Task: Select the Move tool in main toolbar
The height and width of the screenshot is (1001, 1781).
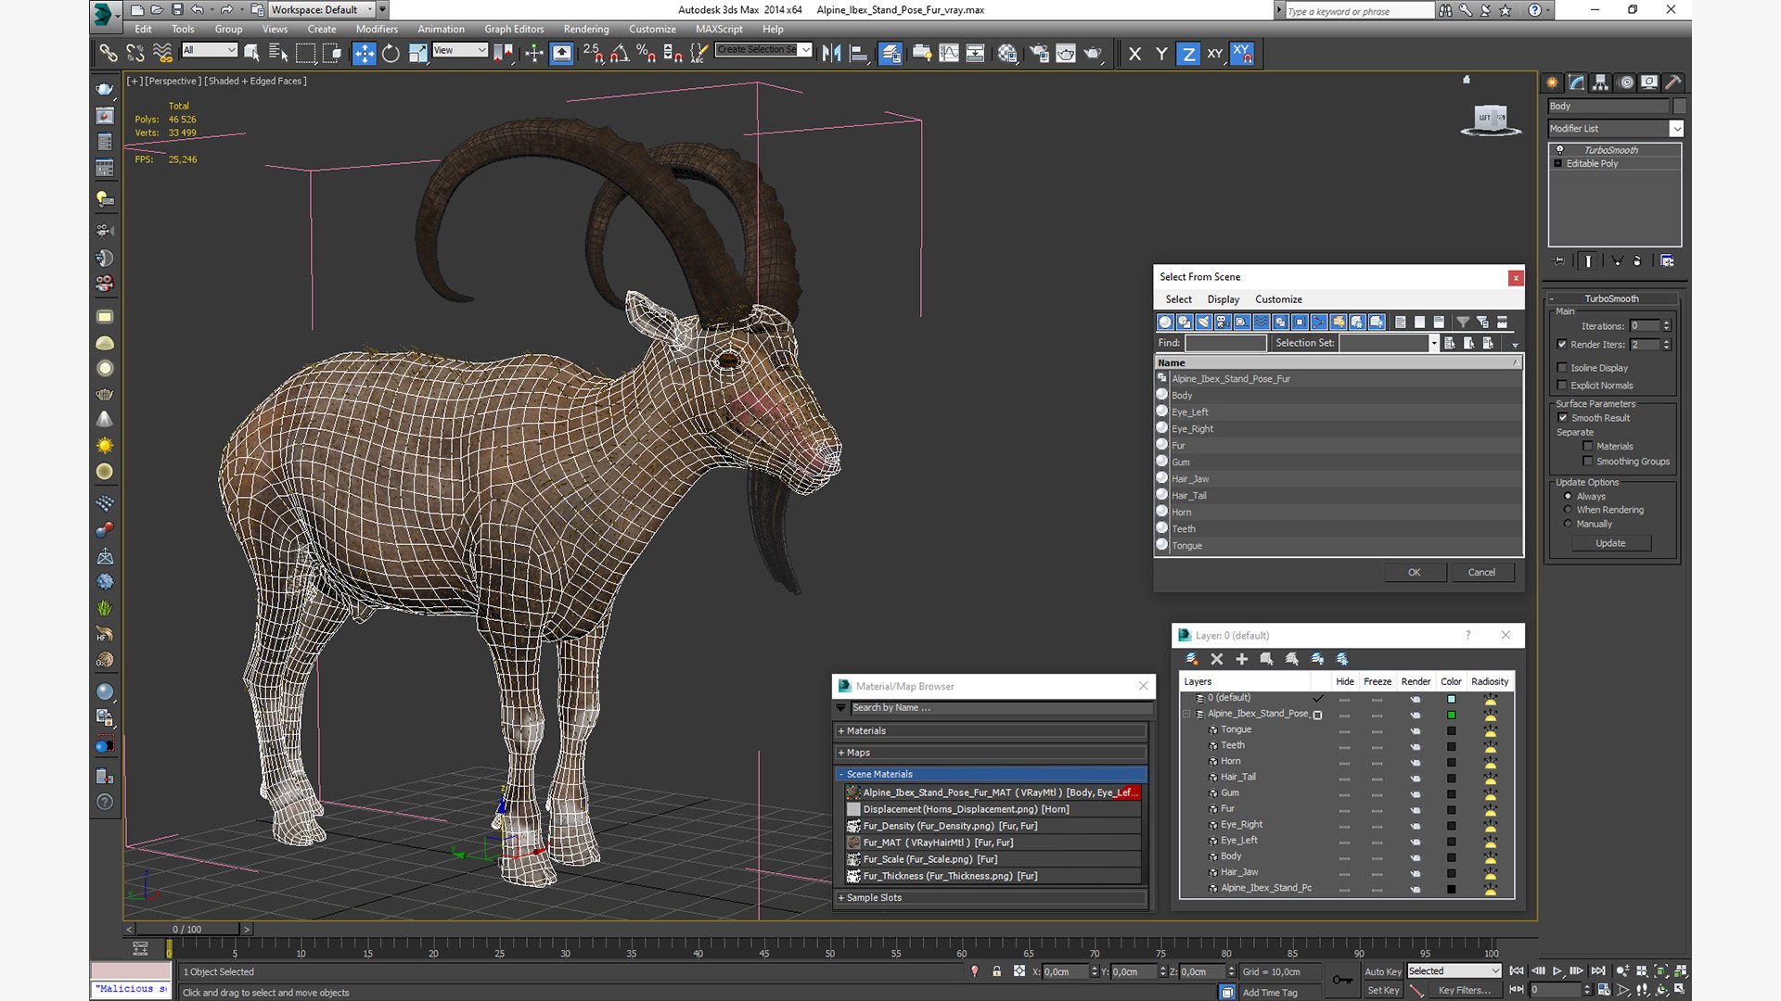Action: pyautogui.click(x=365, y=54)
